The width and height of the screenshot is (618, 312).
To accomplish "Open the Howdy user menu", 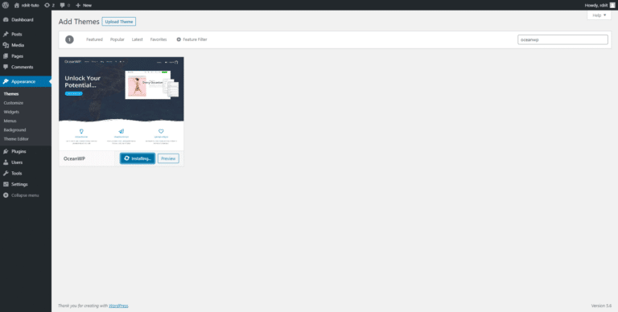I will pyautogui.click(x=599, y=5).
